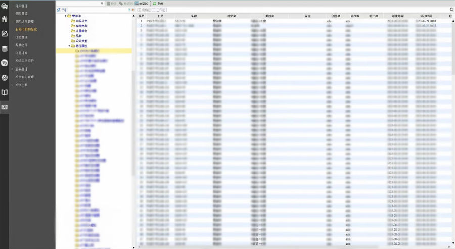Open 用户管理 in the side menu
455x249 pixels.
(21, 6)
